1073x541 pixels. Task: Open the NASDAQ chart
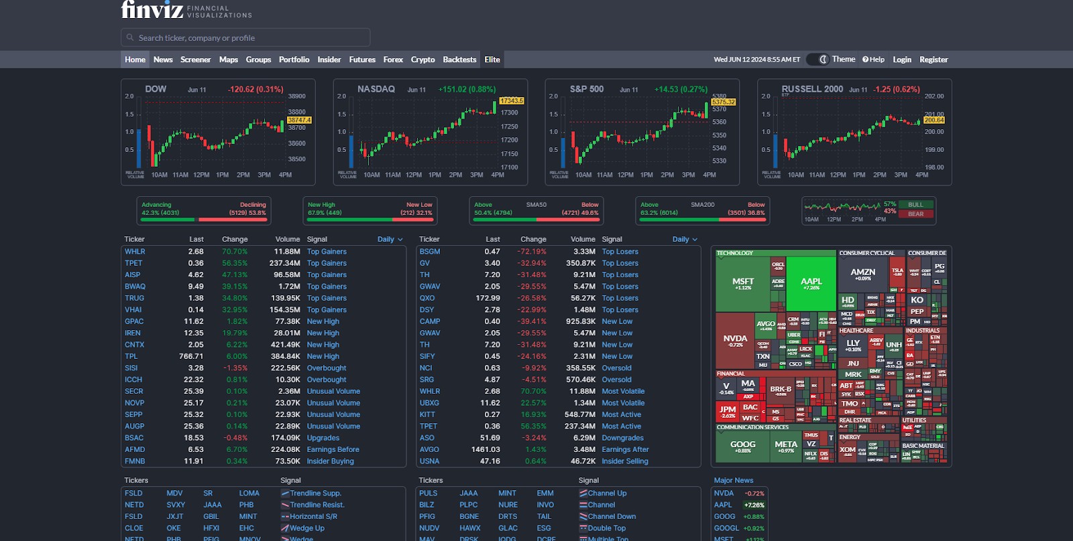pos(431,132)
